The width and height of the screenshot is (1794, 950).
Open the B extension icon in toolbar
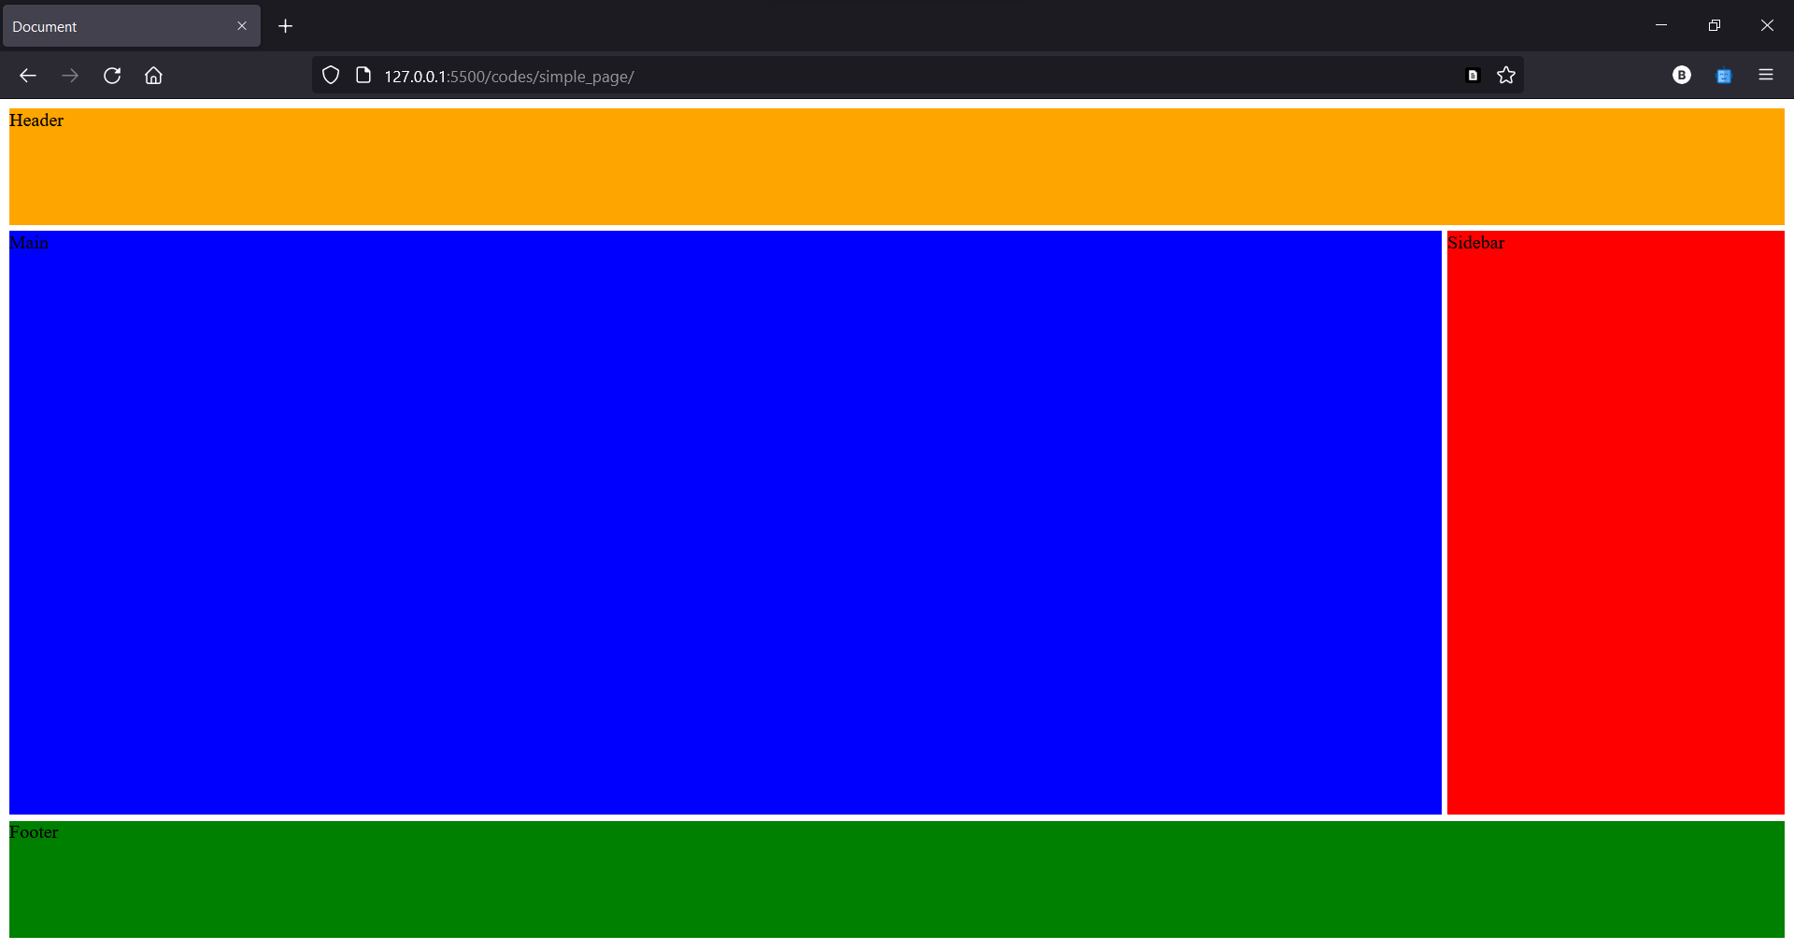(x=1682, y=76)
